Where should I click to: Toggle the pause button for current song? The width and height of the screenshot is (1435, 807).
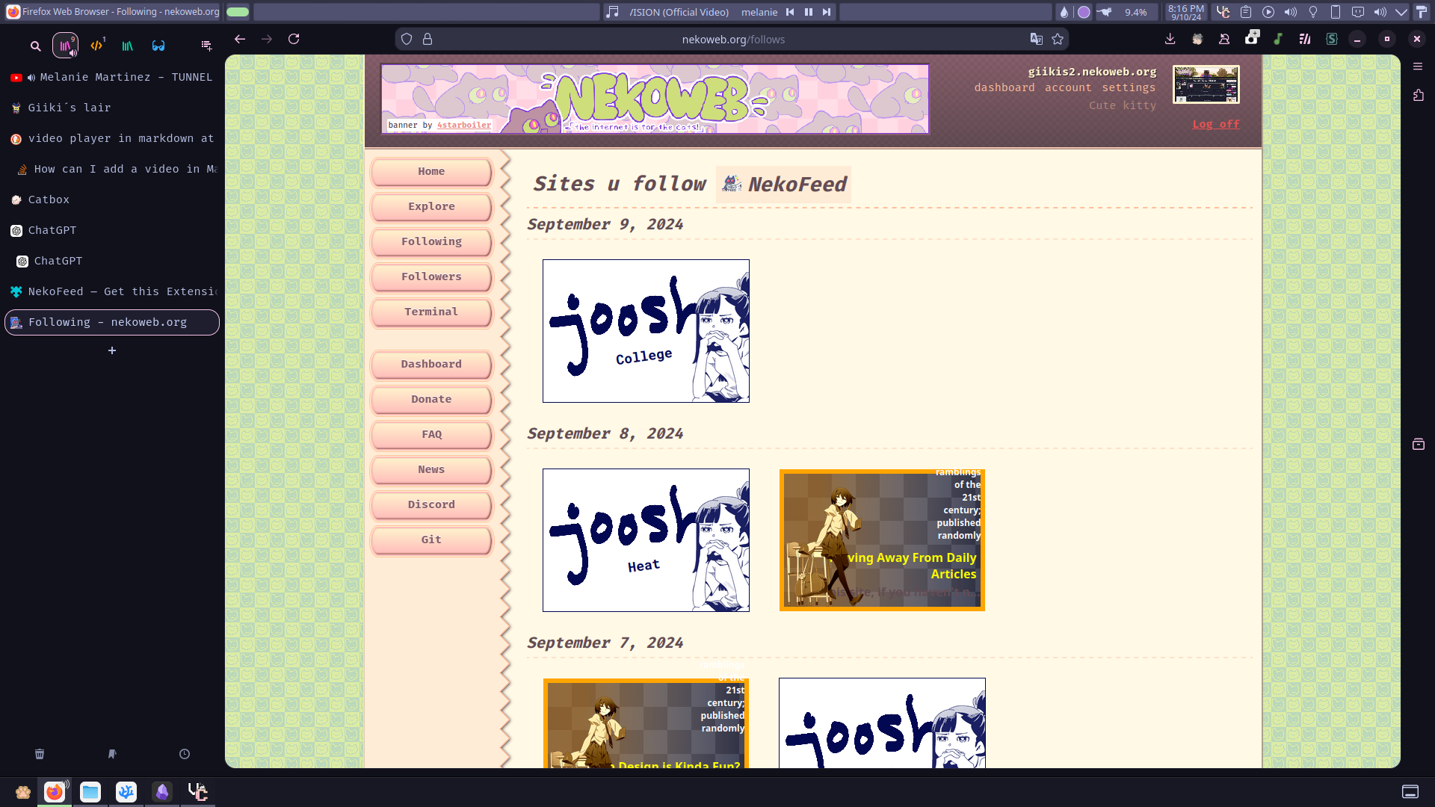[807, 12]
